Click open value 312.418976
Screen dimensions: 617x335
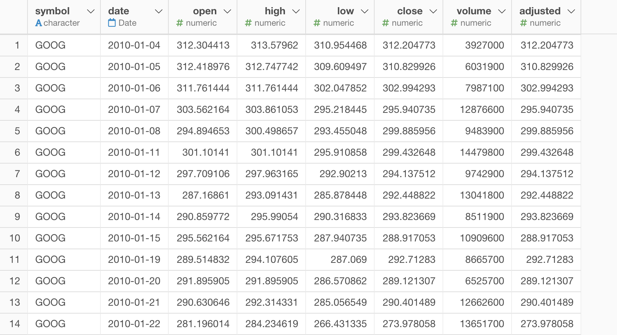coord(203,67)
